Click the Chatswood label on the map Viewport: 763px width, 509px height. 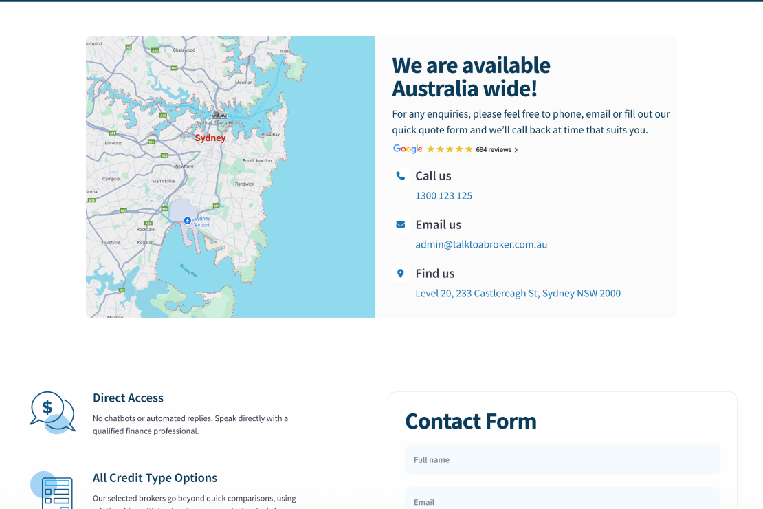click(184, 50)
